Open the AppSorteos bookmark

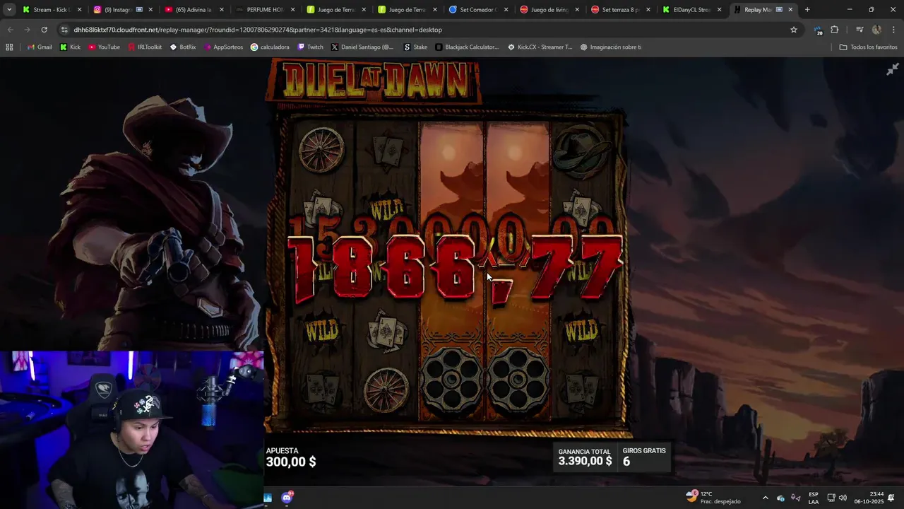223,47
